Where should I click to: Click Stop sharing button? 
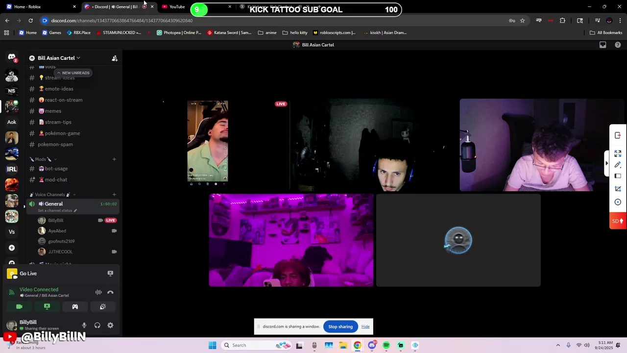click(340, 327)
